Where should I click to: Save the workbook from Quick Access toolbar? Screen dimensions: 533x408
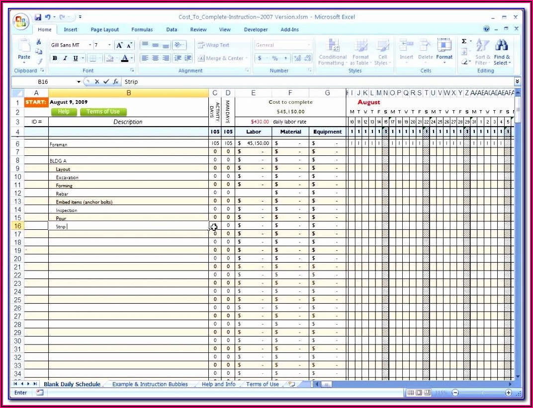(38, 17)
